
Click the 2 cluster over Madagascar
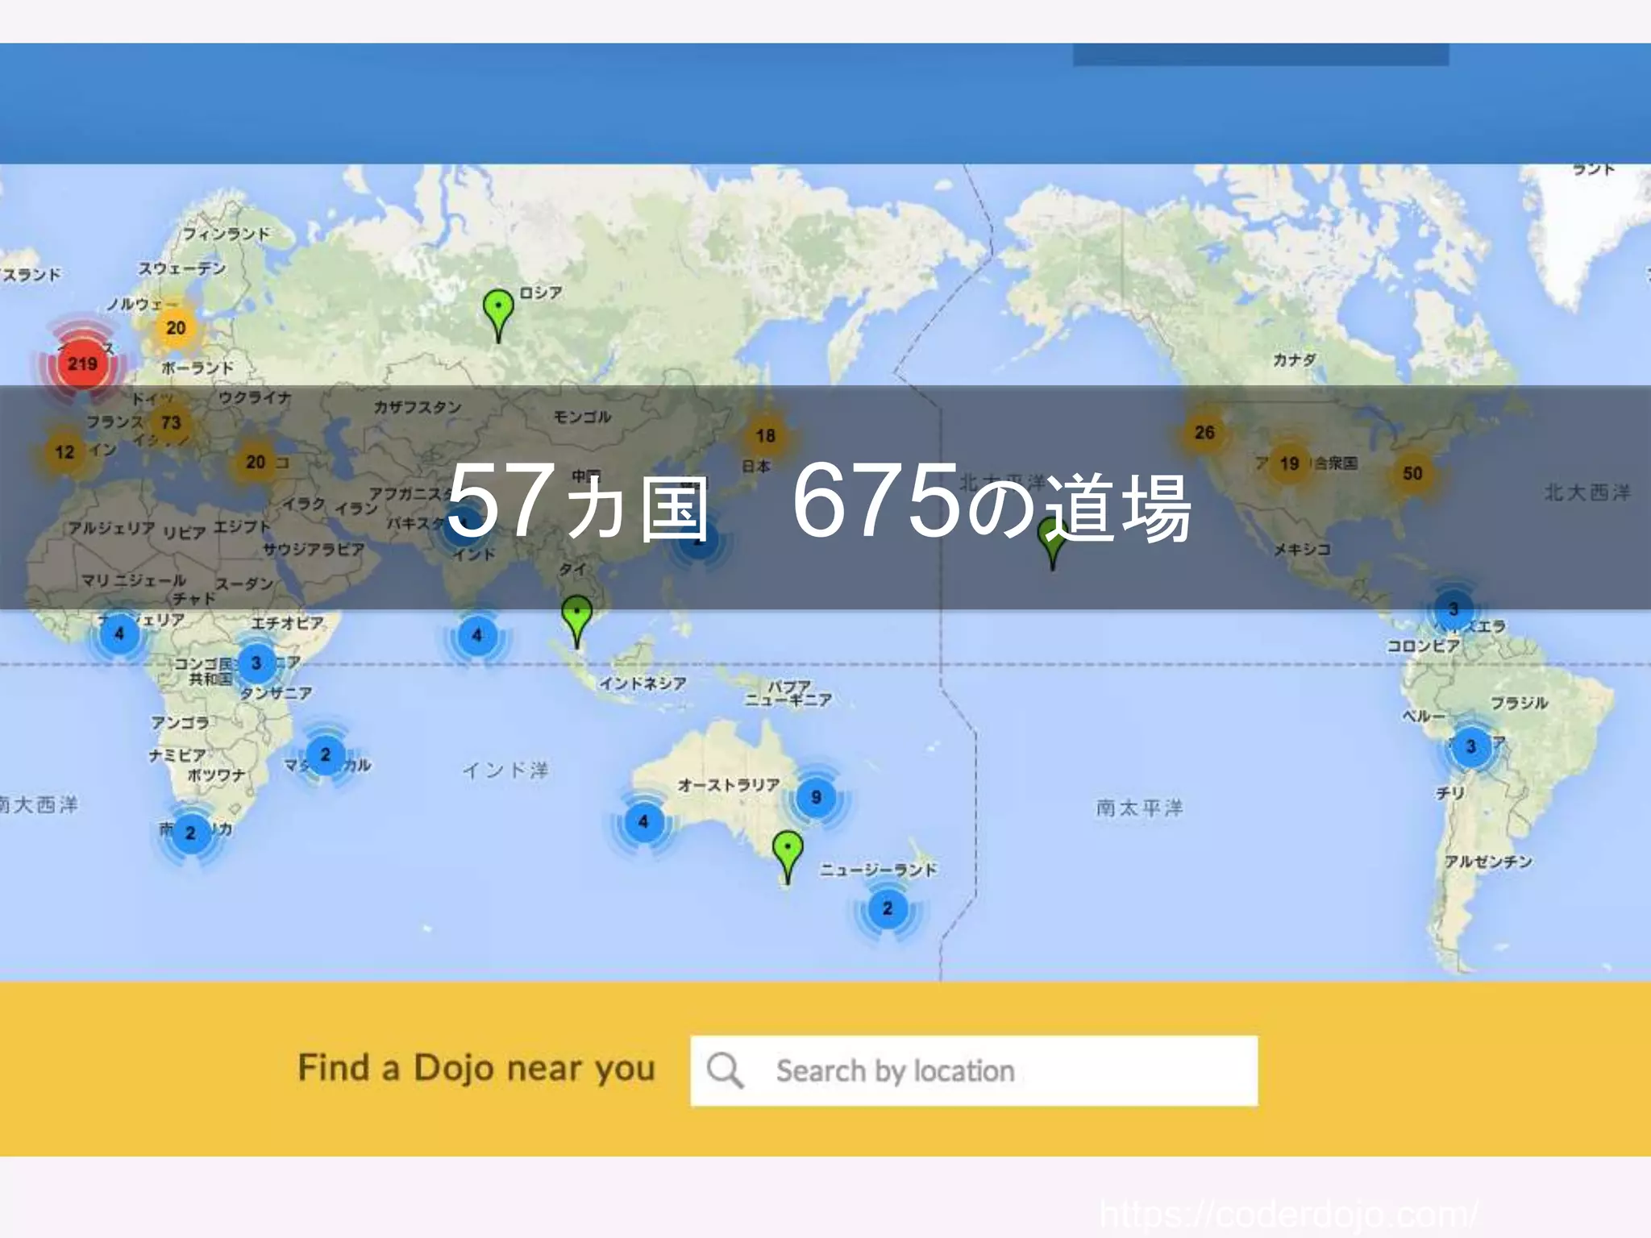(x=325, y=754)
